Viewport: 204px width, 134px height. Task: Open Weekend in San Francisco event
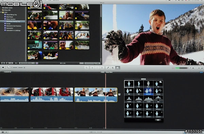[14, 26]
